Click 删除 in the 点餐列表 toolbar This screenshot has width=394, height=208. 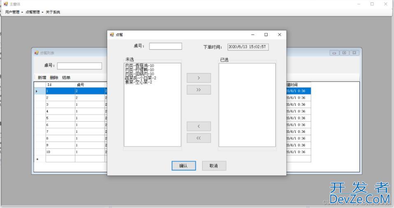(x=54, y=78)
